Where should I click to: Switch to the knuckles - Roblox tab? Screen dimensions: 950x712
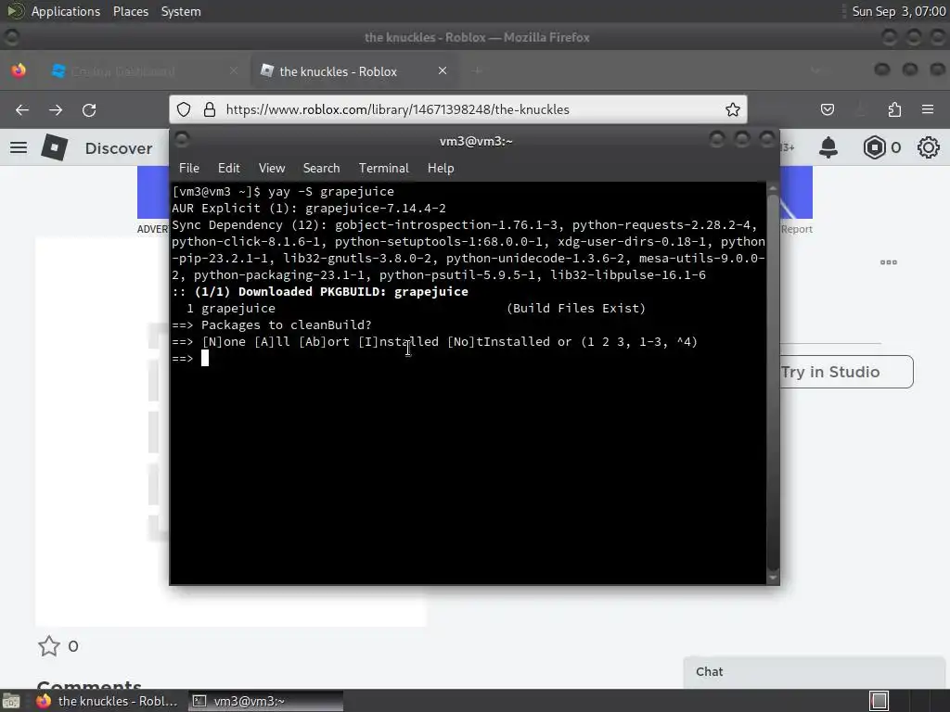pos(354,70)
